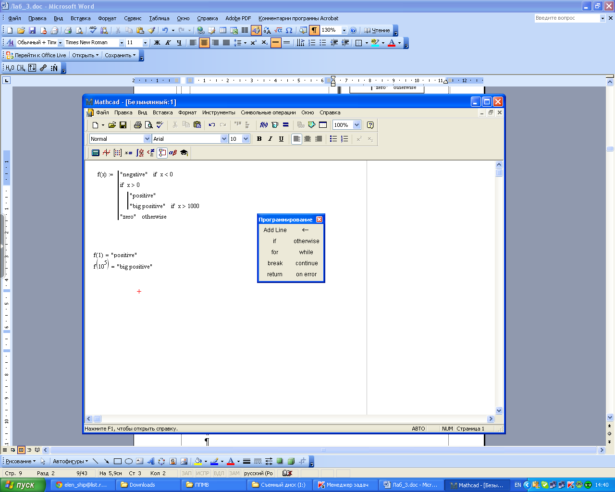Image resolution: width=615 pixels, height=492 pixels.
Task: Open Mathcad style dropdown showing Normal
Action: 147,139
